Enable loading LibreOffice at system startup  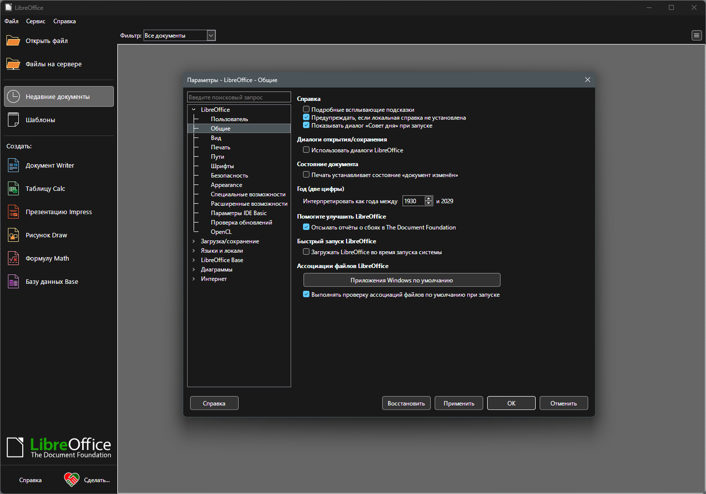[x=306, y=252]
